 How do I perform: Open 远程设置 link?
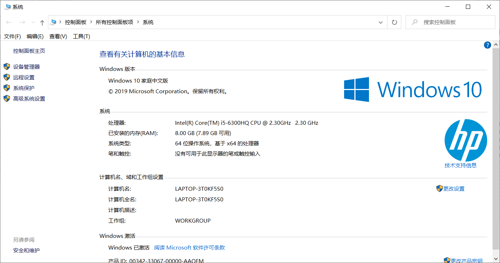click(24, 77)
